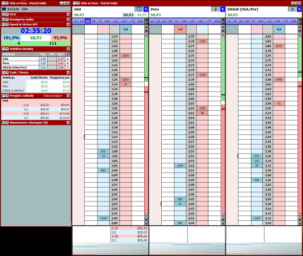The width and height of the screenshot is (303, 256).
Task: Open help icon for Nawigator rynku panel
Action: 7,19
